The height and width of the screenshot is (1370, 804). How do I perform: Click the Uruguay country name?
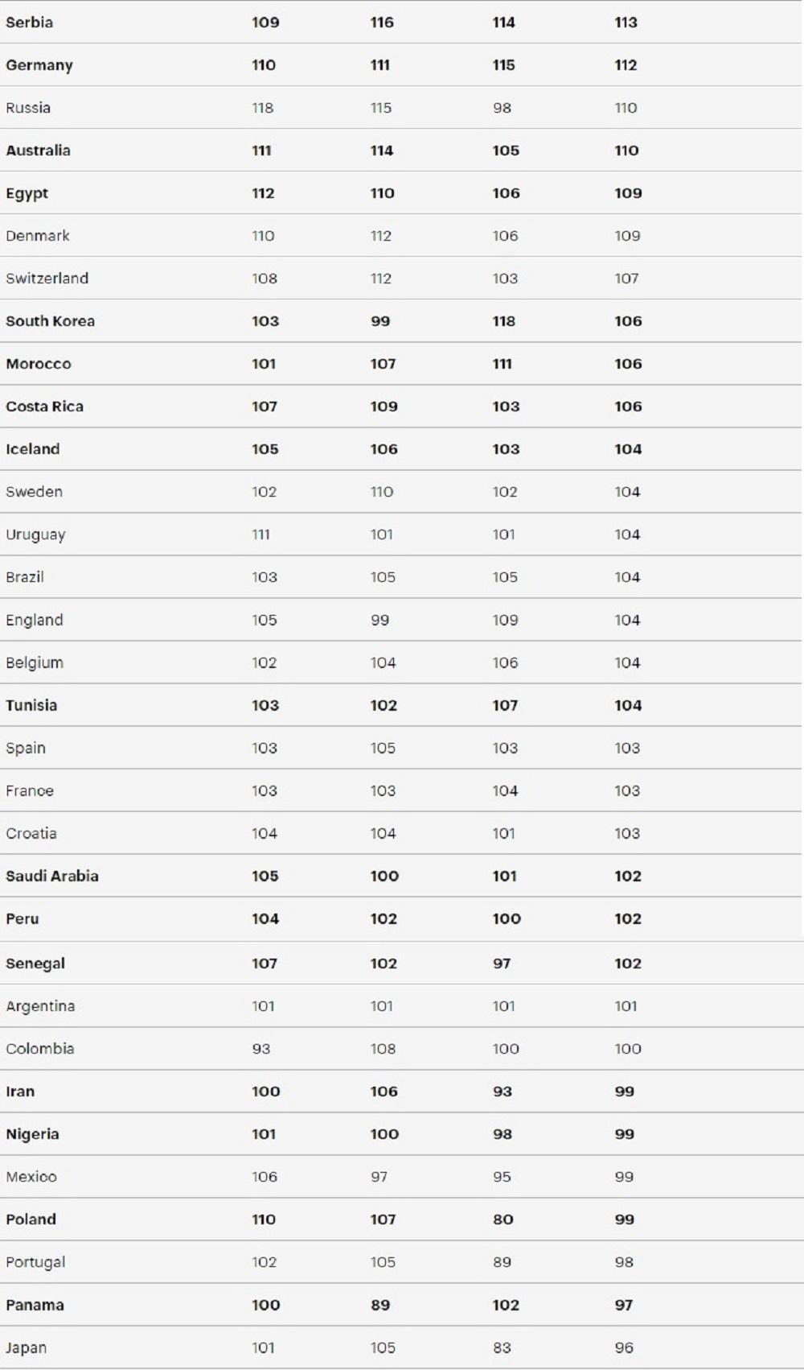pyautogui.click(x=35, y=534)
